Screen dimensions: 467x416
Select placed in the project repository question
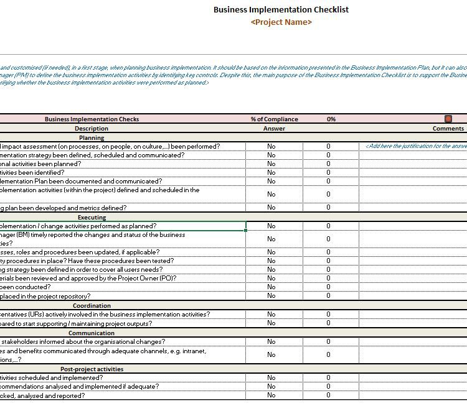[123, 296]
